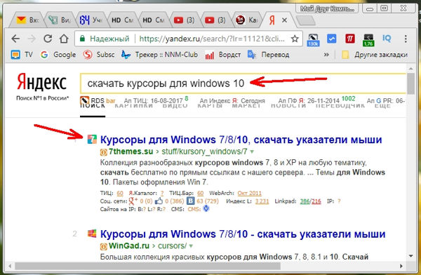Click the WinGad.ru domain link

129,246
